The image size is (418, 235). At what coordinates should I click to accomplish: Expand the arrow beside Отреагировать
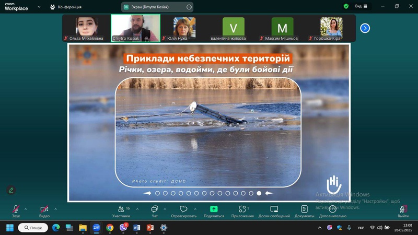[x=195, y=209]
